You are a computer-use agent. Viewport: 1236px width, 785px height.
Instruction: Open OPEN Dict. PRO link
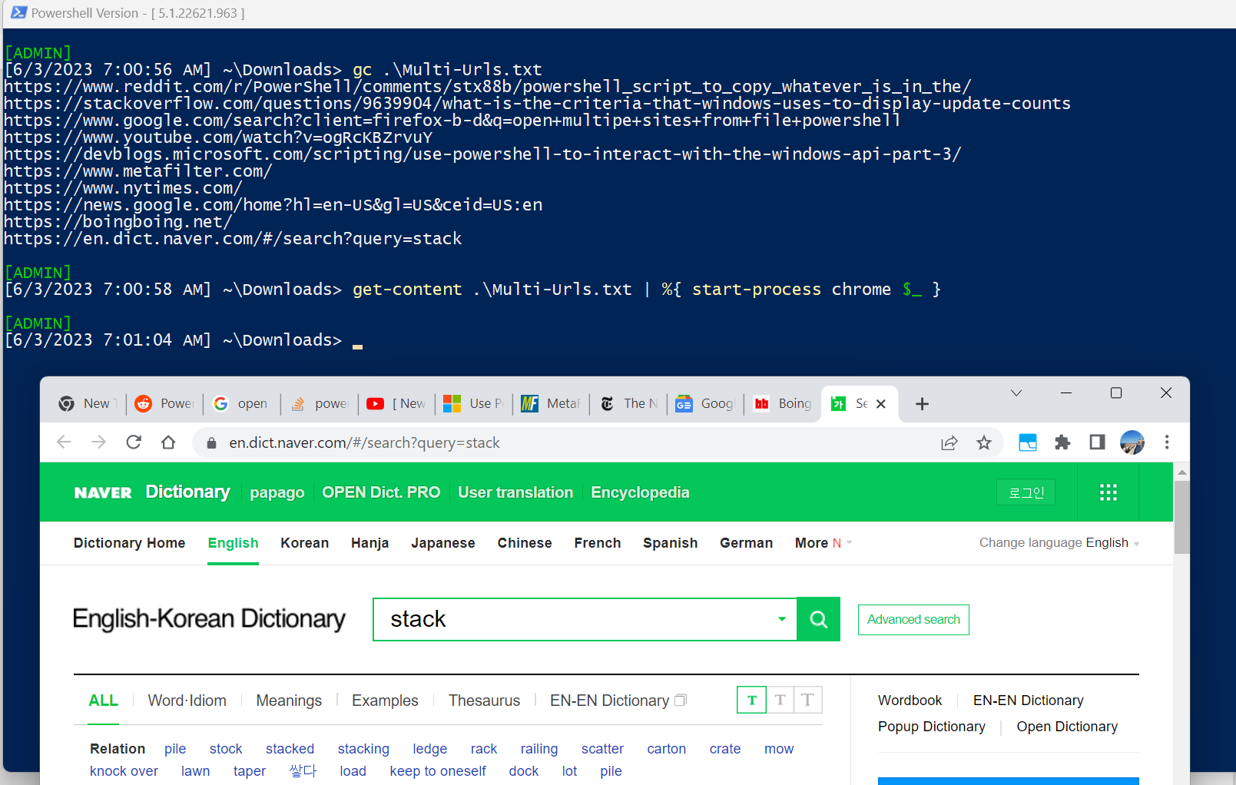[381, 492]
